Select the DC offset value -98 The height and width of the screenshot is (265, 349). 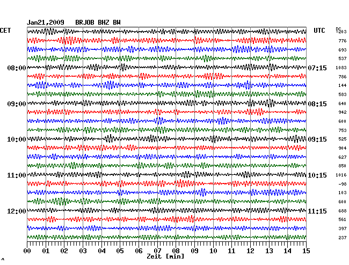(343, 184)
